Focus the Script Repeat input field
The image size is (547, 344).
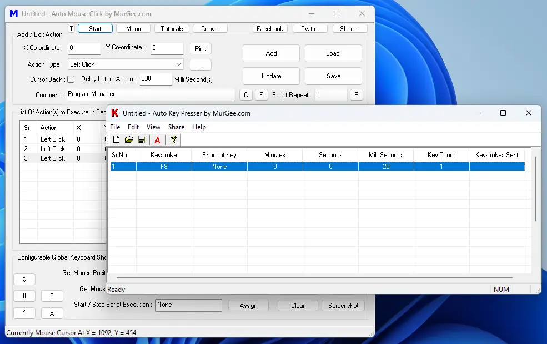click(x=331, y=94)
